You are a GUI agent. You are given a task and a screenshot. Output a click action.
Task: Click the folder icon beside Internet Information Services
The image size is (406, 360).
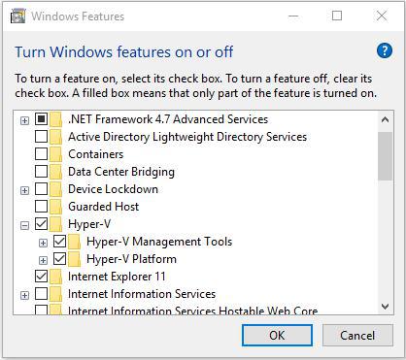point(55,294)
